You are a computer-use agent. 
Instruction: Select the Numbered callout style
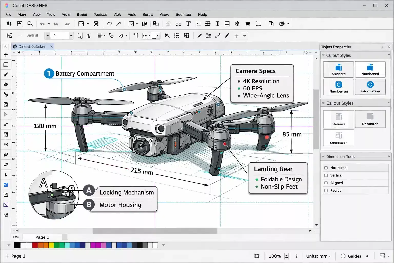point(370,69)
